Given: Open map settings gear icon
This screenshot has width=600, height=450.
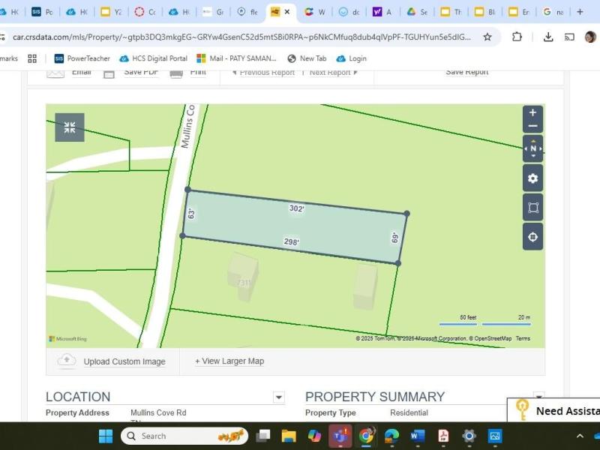Looking at the screenshot, I should pos(532,178).
